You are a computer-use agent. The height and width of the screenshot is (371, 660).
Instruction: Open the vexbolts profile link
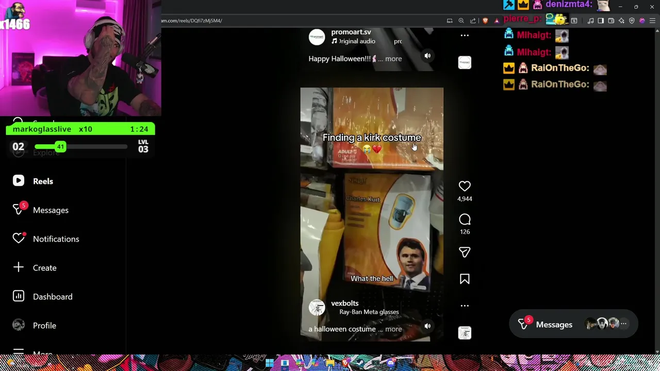[x=344, y=303]
